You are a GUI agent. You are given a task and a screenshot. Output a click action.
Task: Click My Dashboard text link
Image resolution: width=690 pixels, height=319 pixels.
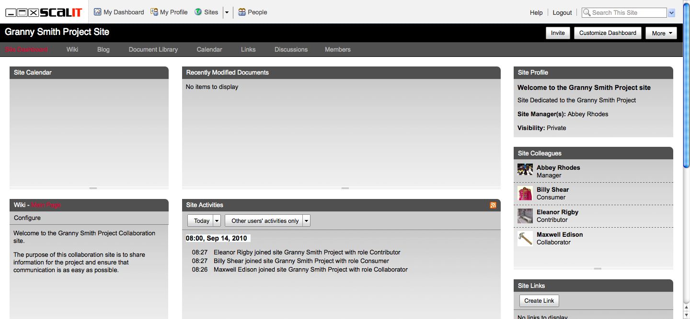coord(124,12)
